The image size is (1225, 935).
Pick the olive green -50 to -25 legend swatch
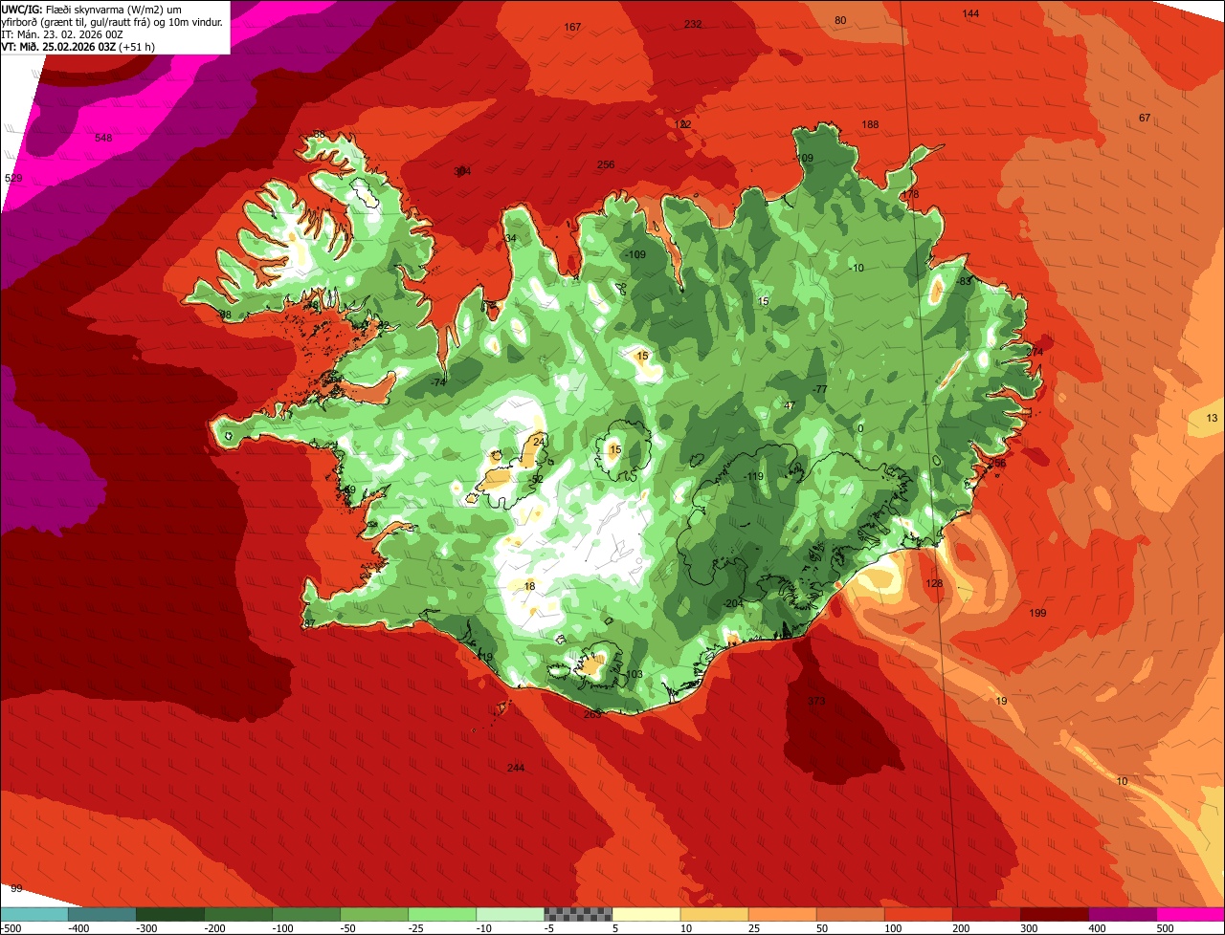click(373, 914)
